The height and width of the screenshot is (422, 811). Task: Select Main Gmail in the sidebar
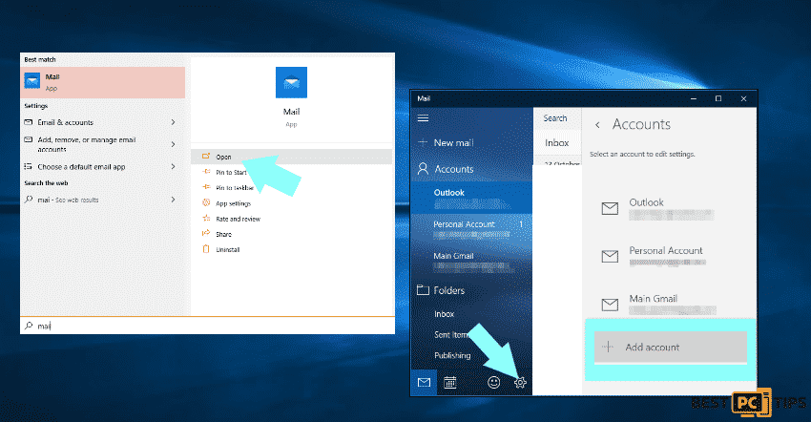point(471,262)
